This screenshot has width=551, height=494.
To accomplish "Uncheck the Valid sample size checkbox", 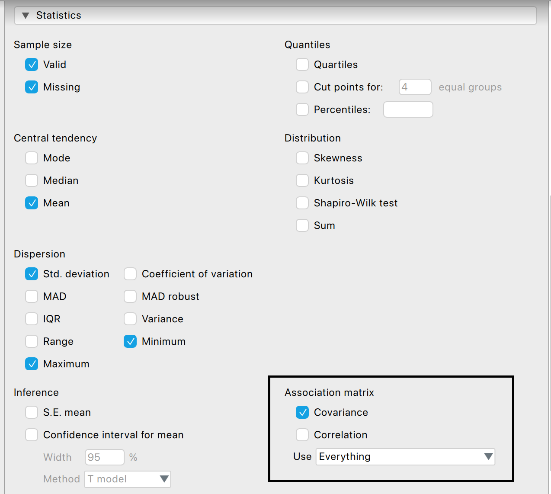I will coord(32,64).
